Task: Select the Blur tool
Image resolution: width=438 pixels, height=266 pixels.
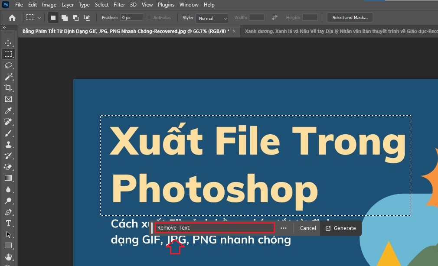Action: pyautogui.click(x=8, y=189)
